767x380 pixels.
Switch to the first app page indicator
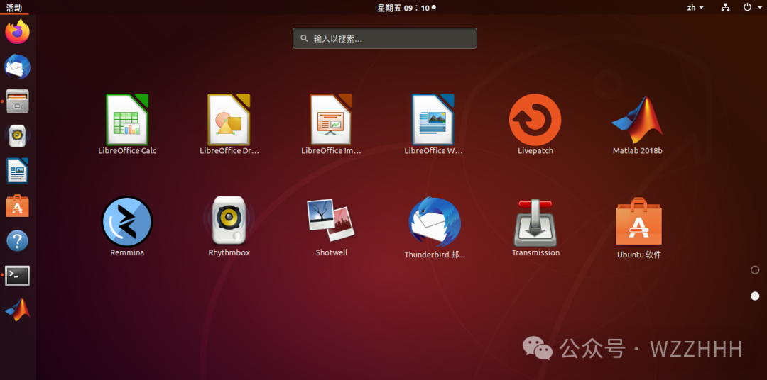click(x=755, y=270)
